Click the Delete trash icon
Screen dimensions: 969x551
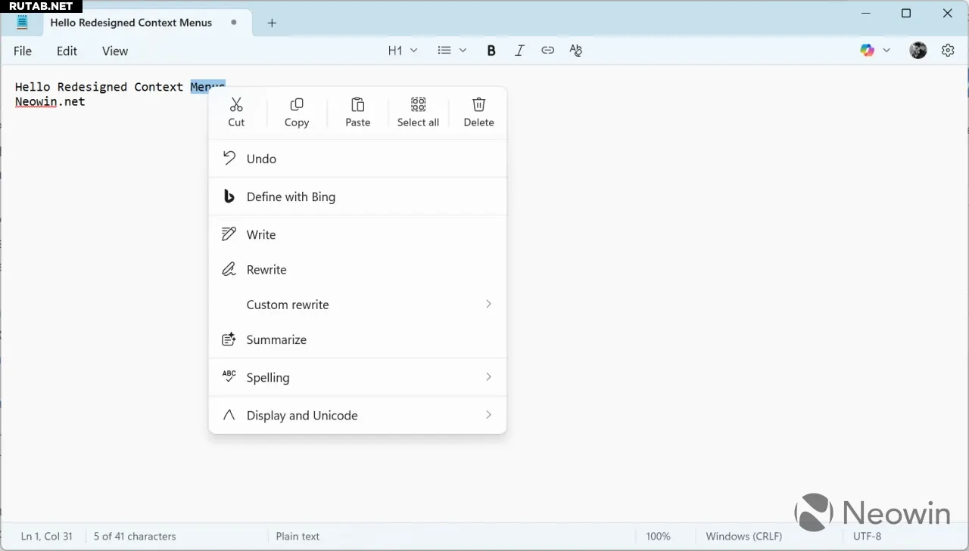478,104
